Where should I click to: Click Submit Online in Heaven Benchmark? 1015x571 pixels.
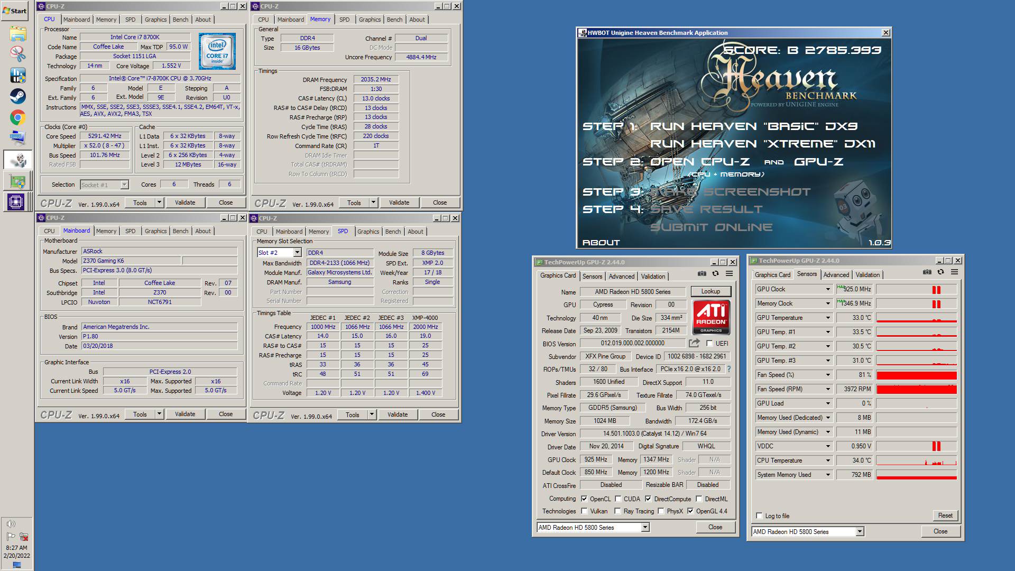coord(712,227)
